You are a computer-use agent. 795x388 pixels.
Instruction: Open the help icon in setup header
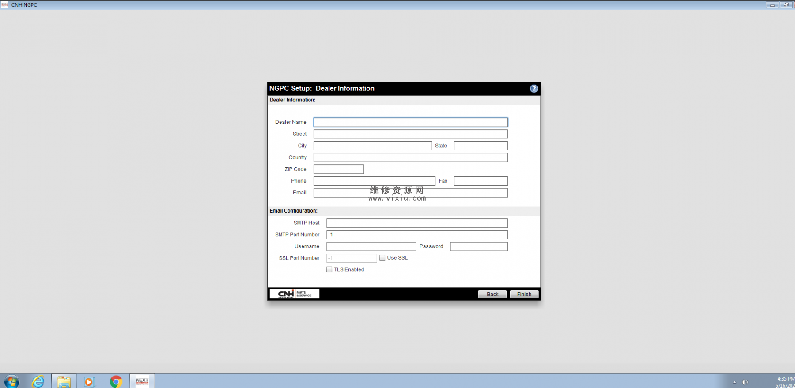click(534, 89)
